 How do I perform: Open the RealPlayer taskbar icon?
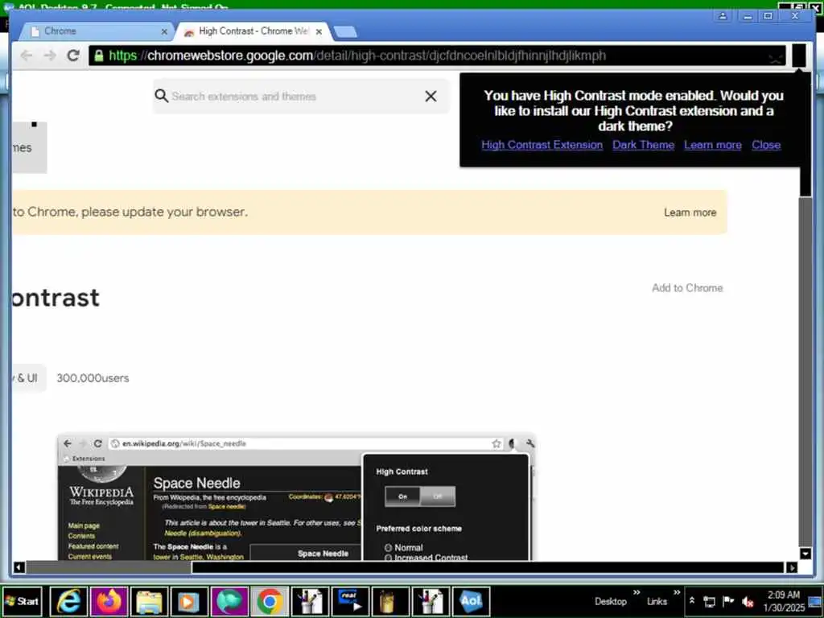pyautogui.click(x=350, y=601)
